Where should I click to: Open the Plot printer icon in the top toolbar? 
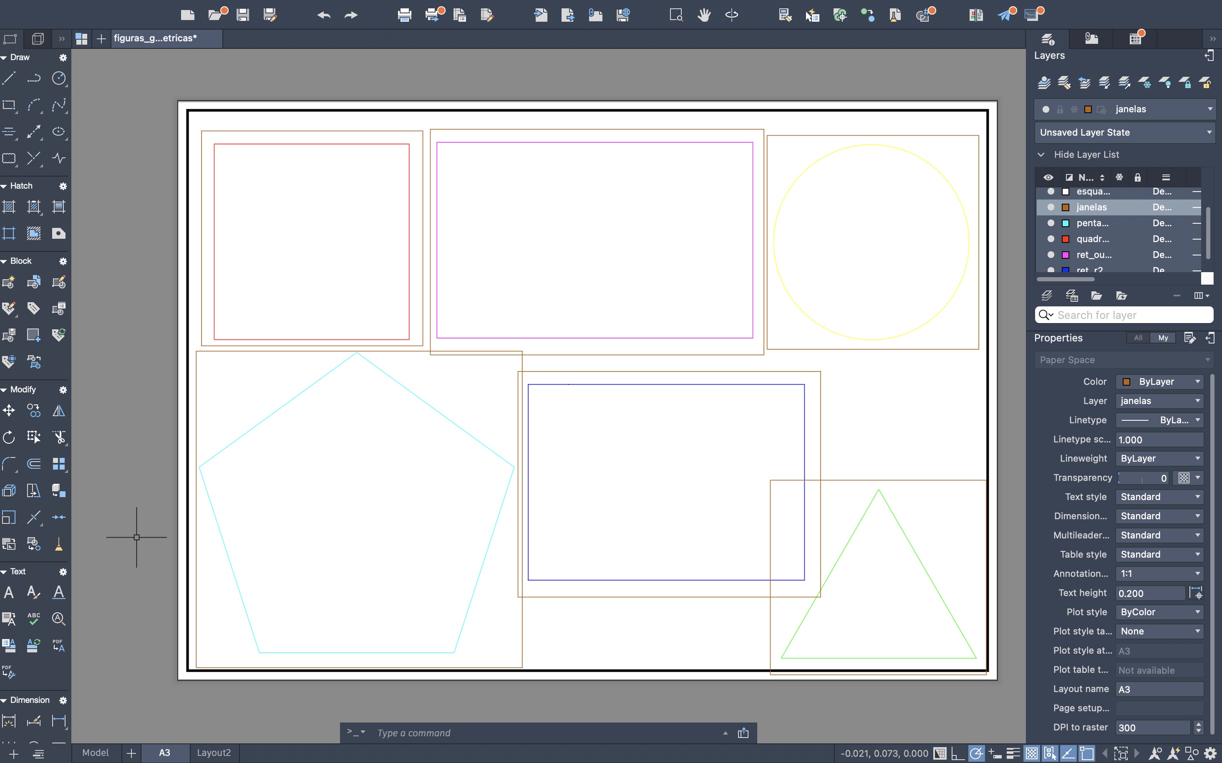click(x=404, y=15)
